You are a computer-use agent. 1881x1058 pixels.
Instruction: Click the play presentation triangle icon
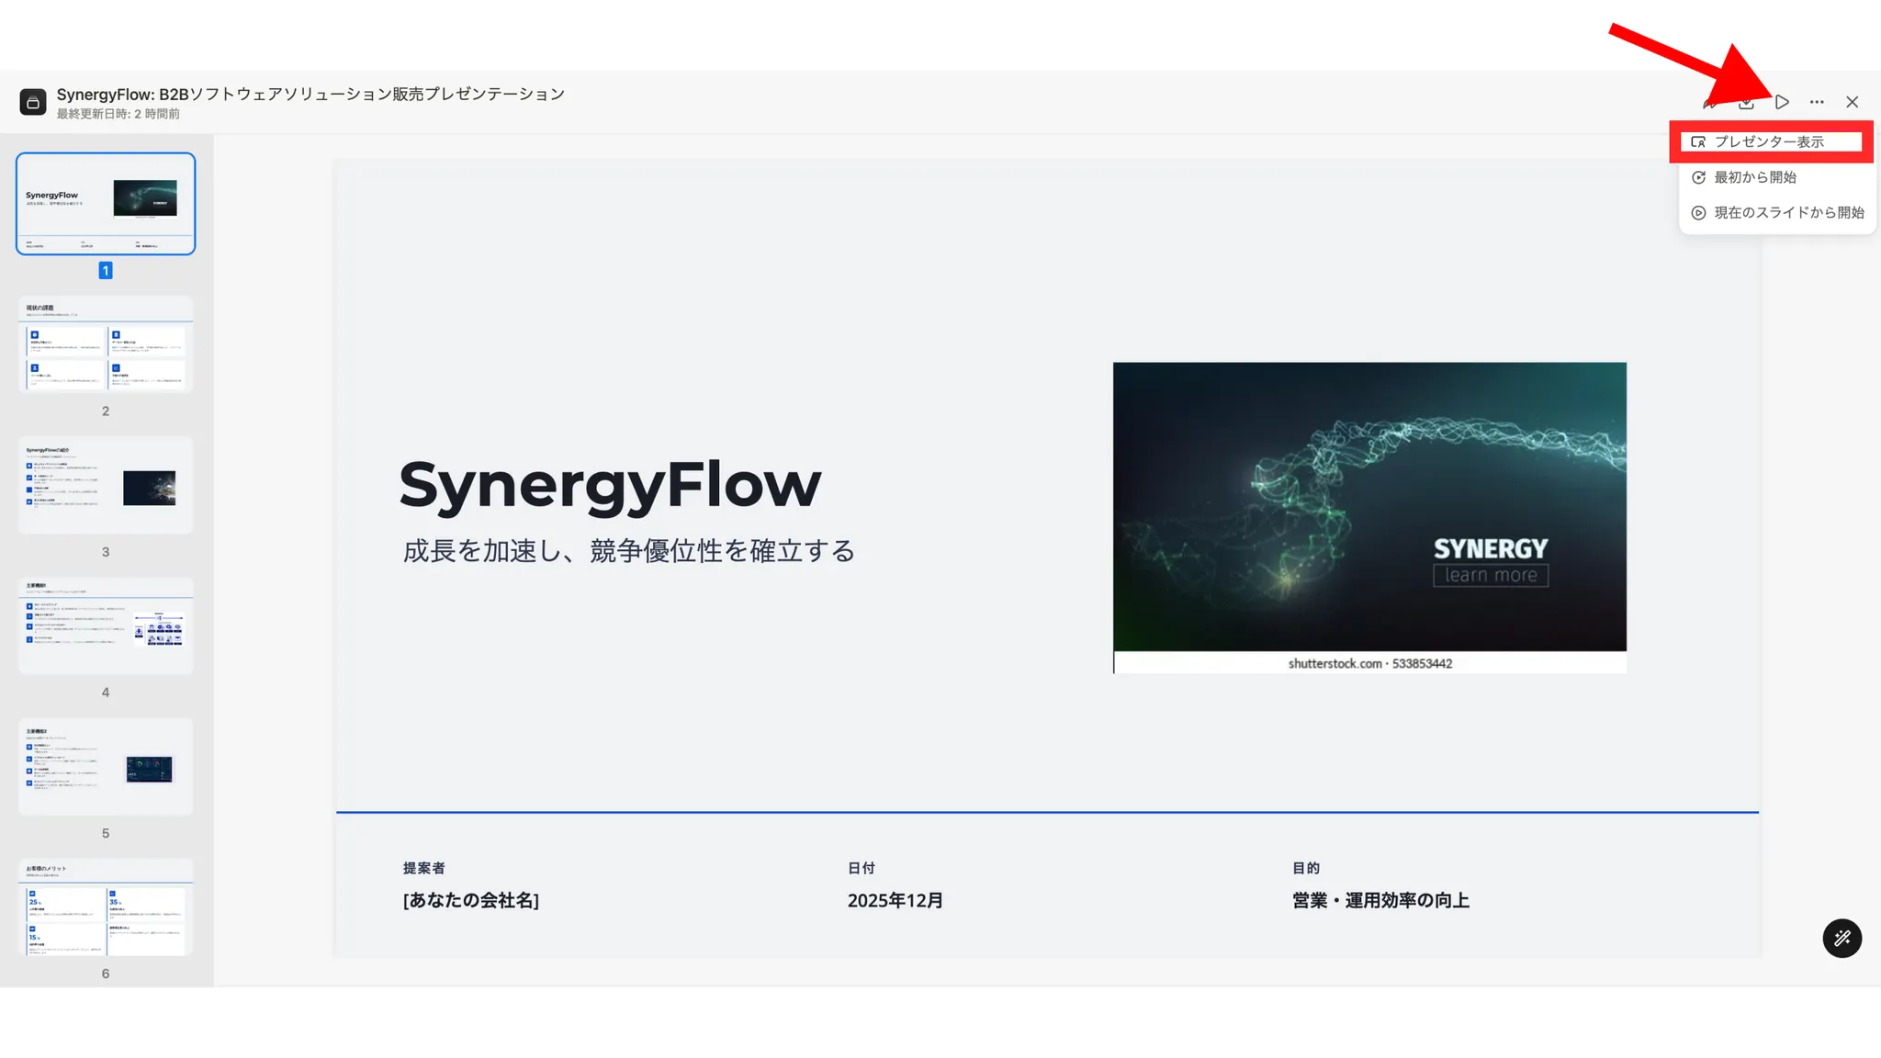(x=1782, y=102)
